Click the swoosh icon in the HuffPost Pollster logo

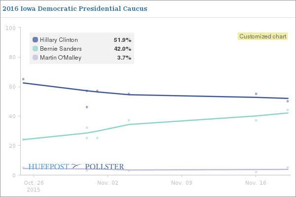coord(77,166)
